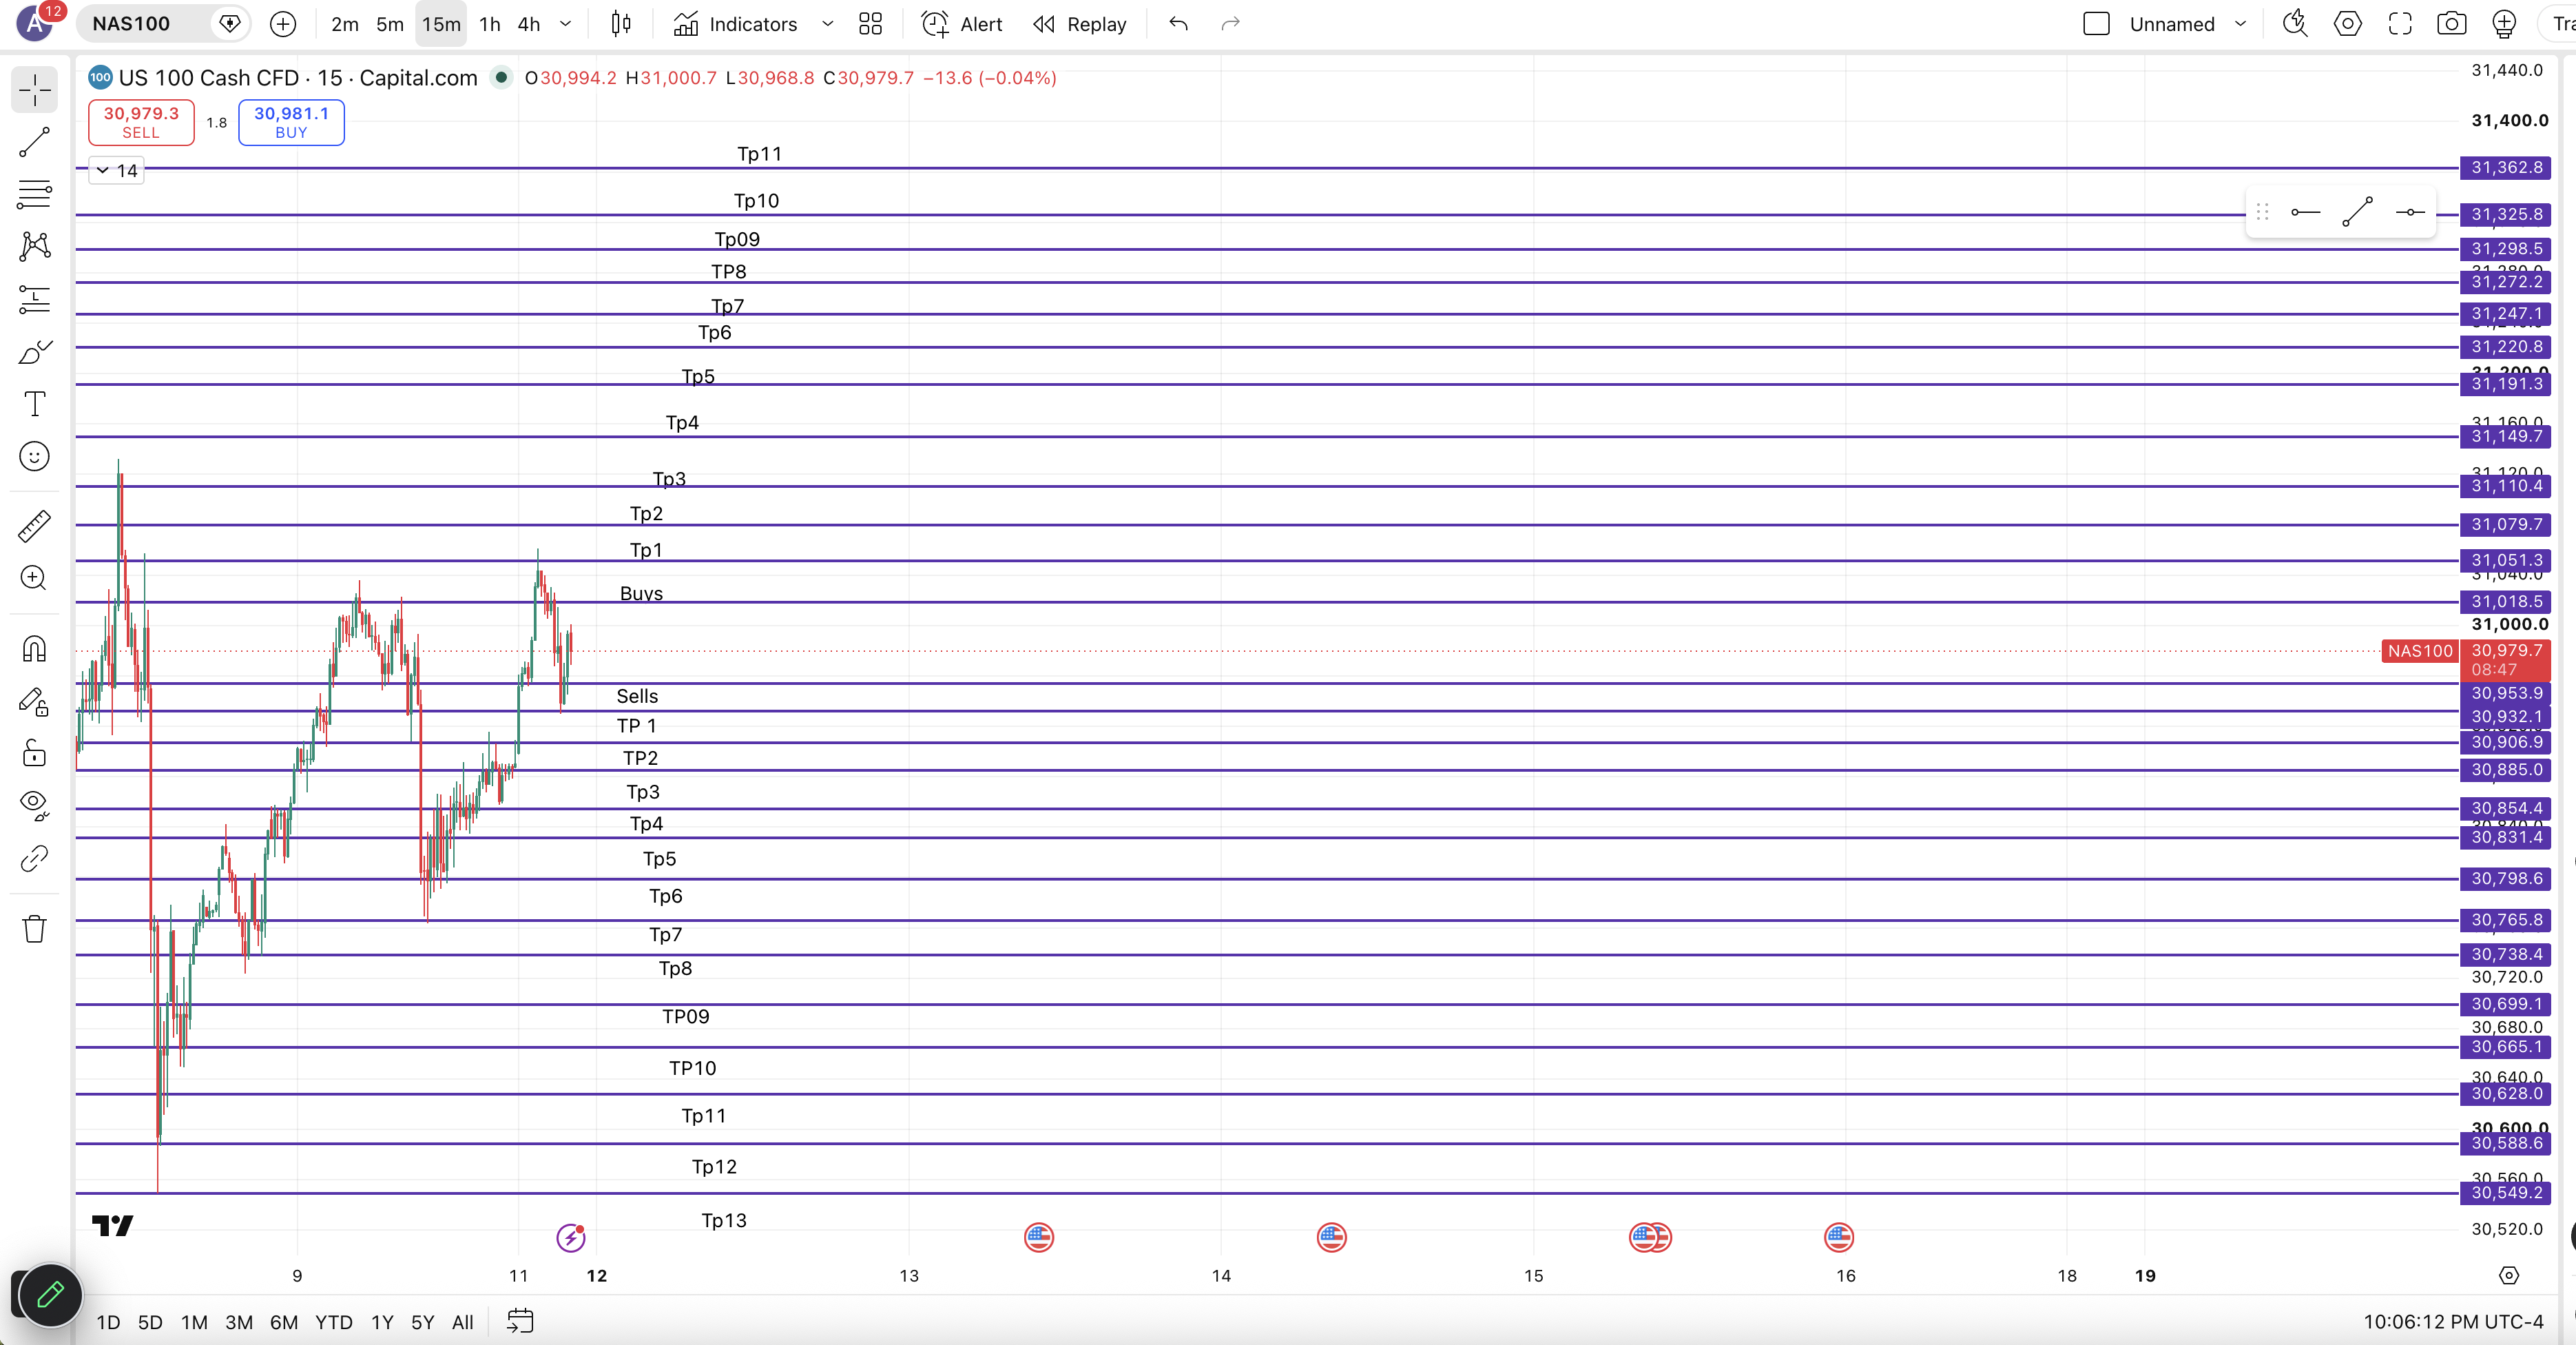The height and width of the screenshot is (1345, 2576).
Task: Open the Unnamed layout dropdown
Action: click(x=2241, y=24)
